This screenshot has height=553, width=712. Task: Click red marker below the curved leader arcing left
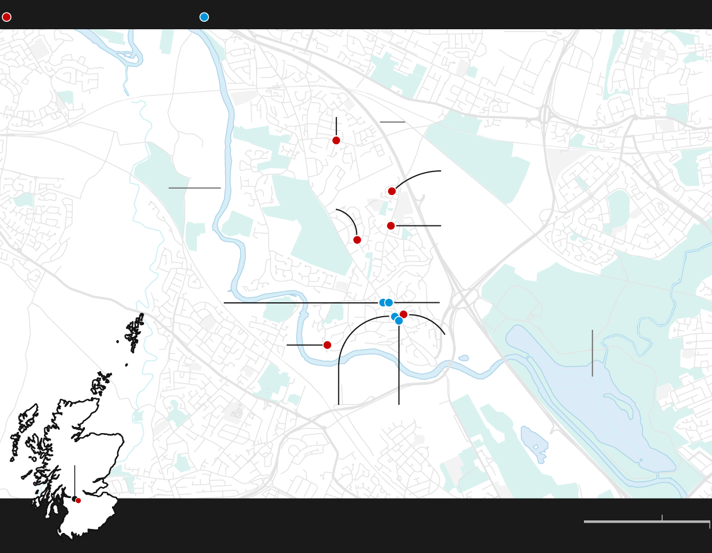tap(357, 240)
